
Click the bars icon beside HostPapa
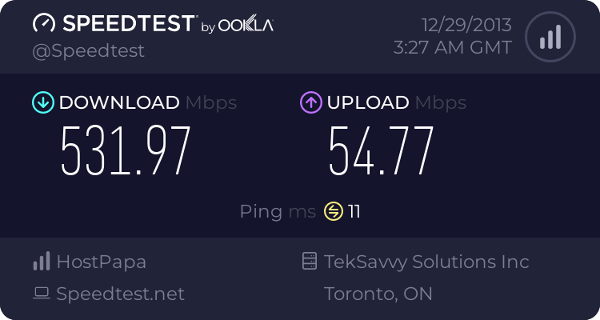point(41,262)
